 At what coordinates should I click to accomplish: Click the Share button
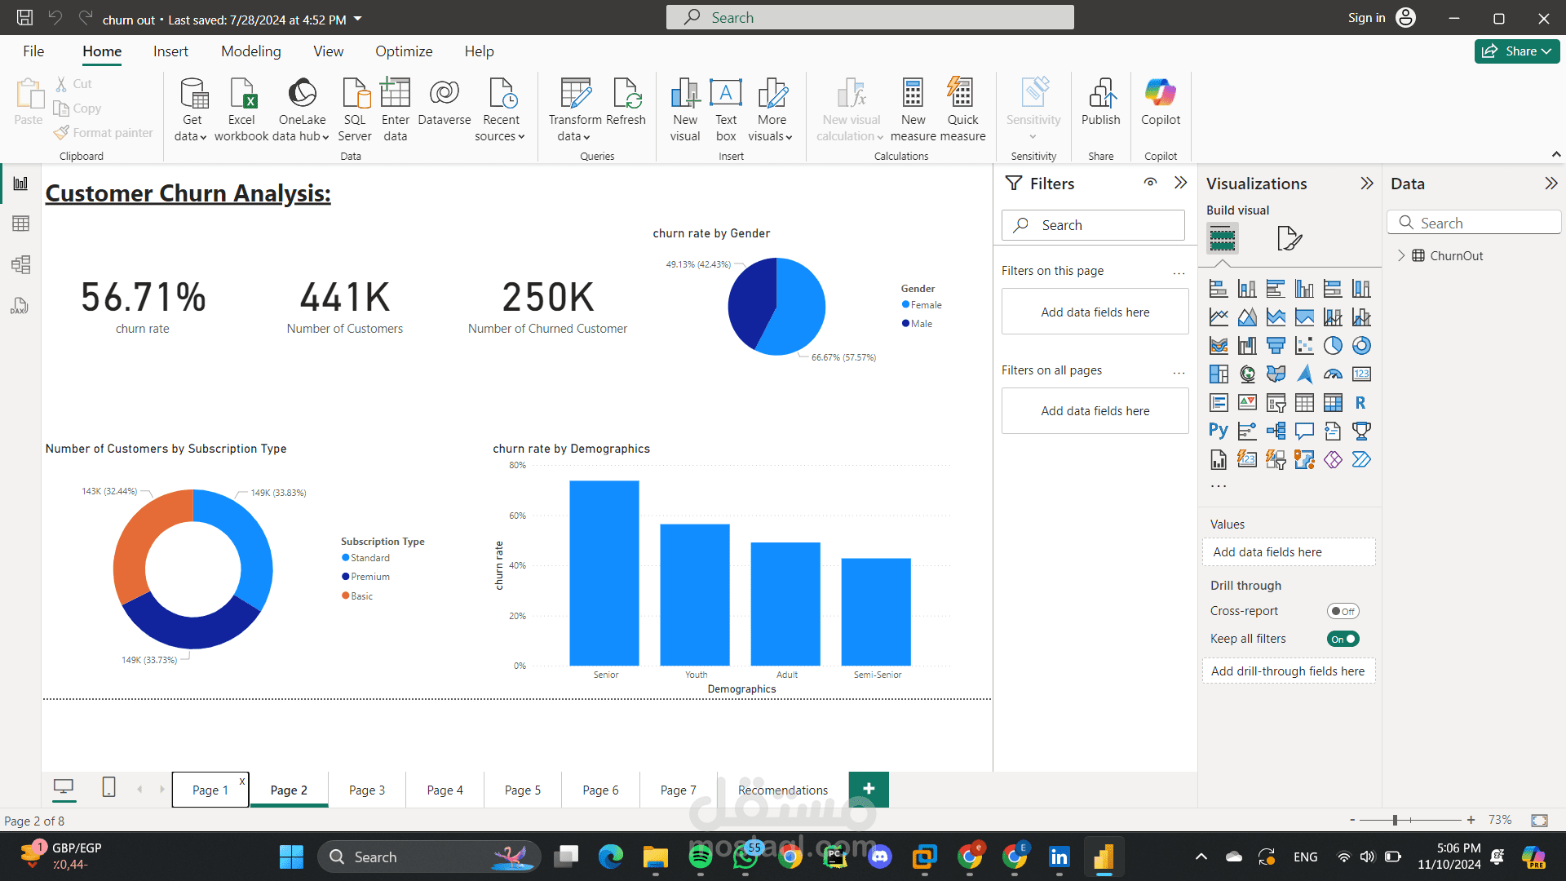point(1516,51)
